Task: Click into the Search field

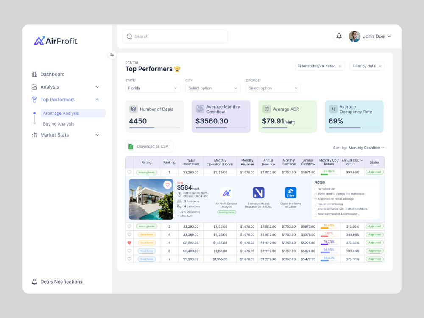Action: click(x=175, y=36)
